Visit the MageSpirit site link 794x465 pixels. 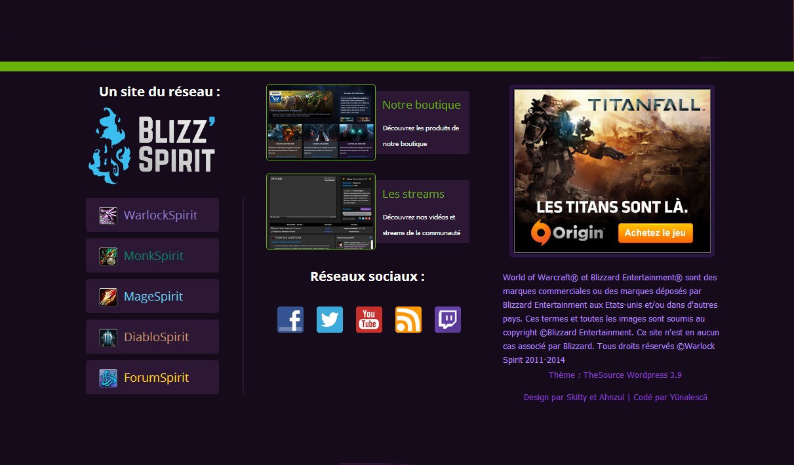pos(153,297)
